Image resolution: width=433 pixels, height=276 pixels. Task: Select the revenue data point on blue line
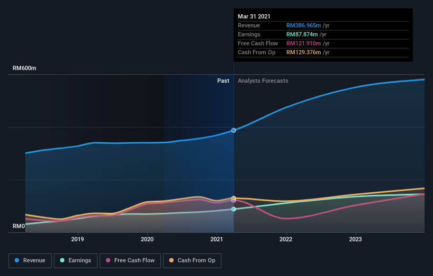tap(234, 131)
